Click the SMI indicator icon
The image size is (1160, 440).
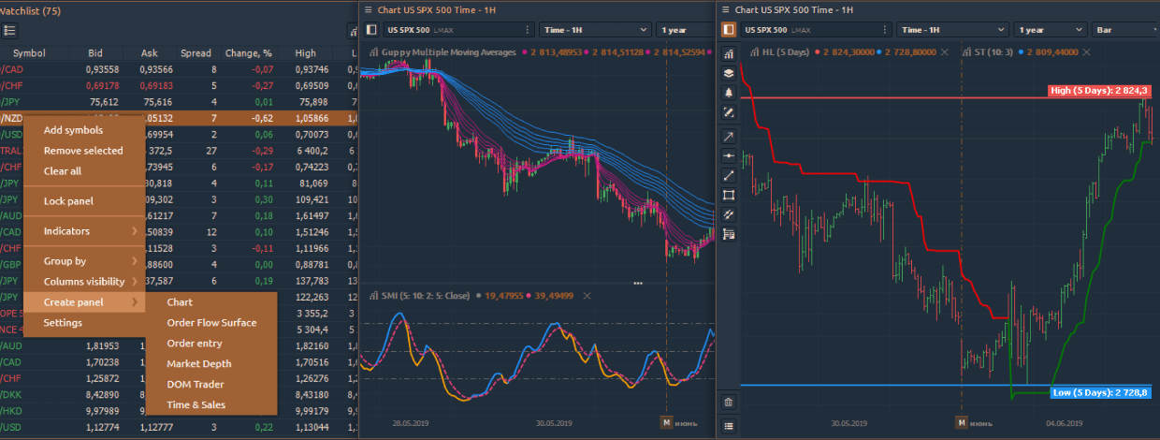pos(373,296)
